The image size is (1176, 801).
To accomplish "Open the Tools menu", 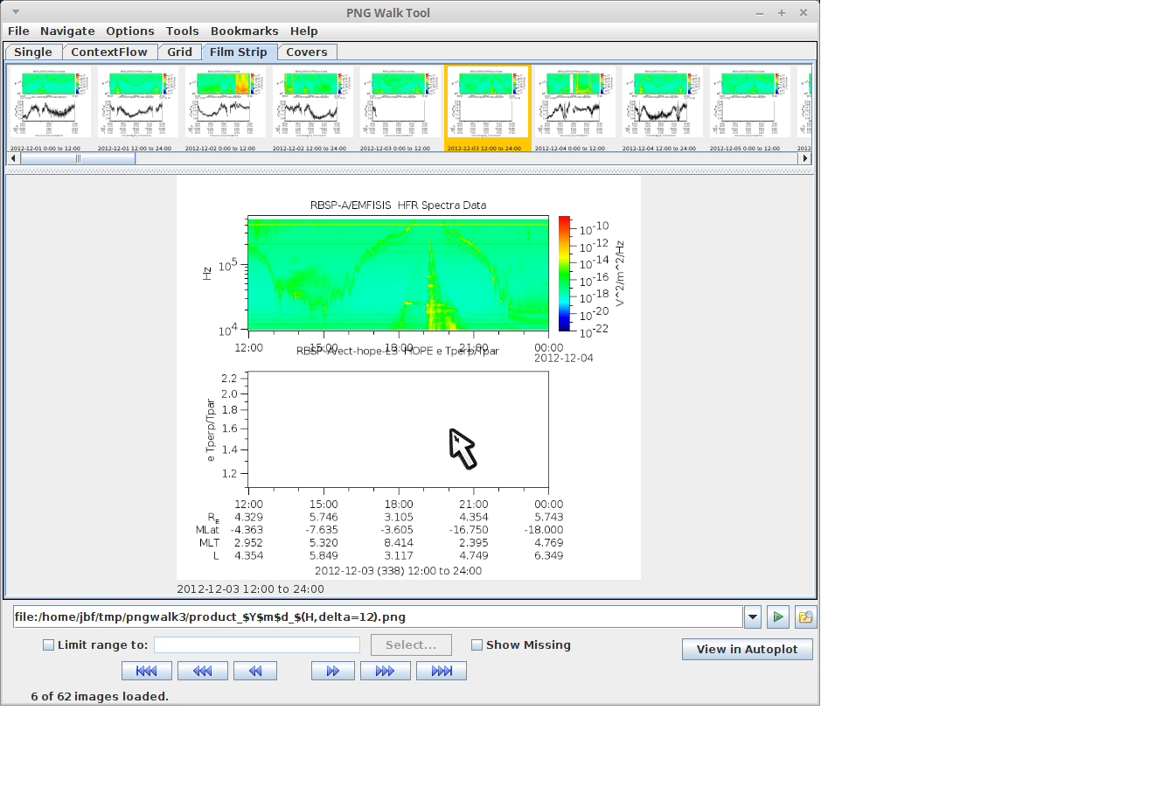I will [x=182, y=31].
